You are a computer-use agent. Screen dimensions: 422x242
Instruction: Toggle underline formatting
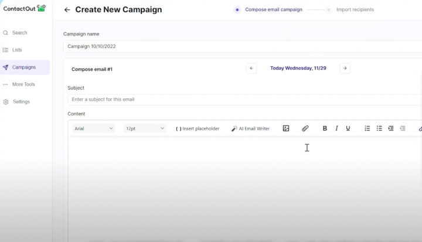coord(348,128)
